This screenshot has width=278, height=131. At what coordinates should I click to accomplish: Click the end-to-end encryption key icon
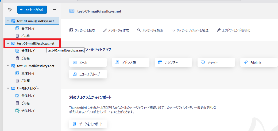tap(219, 30)
